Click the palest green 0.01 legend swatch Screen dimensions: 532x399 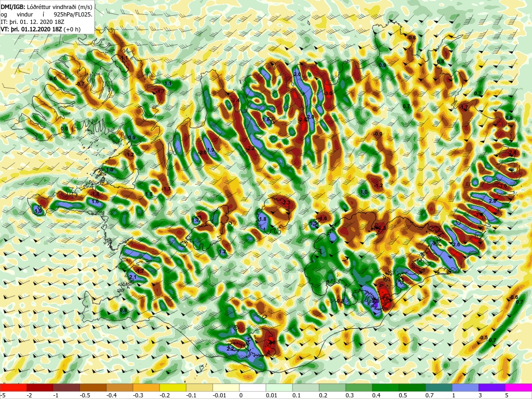tap(279, 387)
